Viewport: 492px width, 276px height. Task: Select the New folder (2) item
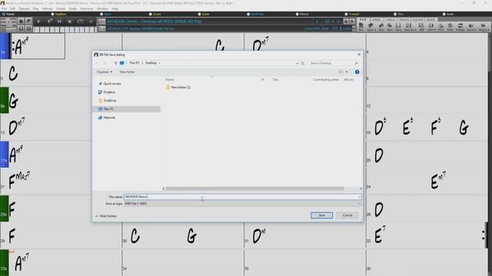[181, 87]
